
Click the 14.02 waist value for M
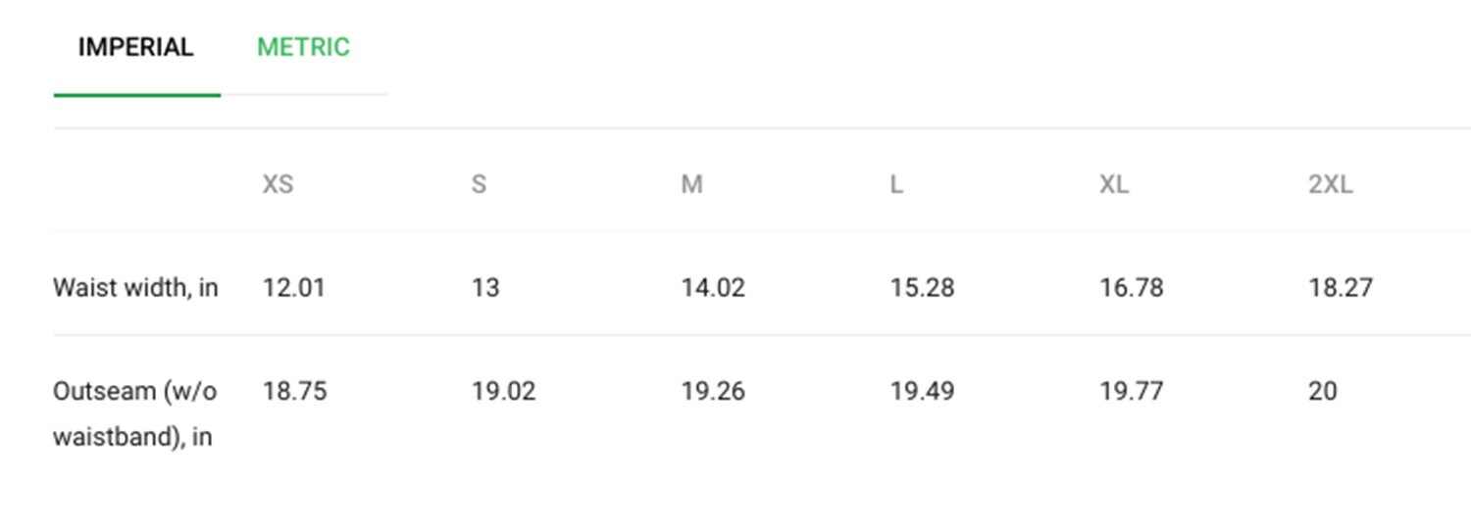pyautogui.click(x=713, y=288)
